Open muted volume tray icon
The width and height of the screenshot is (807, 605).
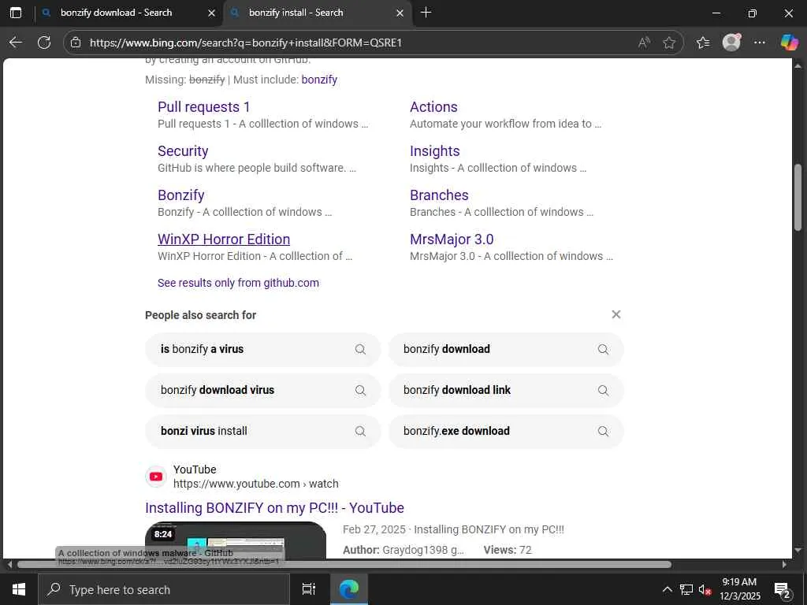point(705,589)
